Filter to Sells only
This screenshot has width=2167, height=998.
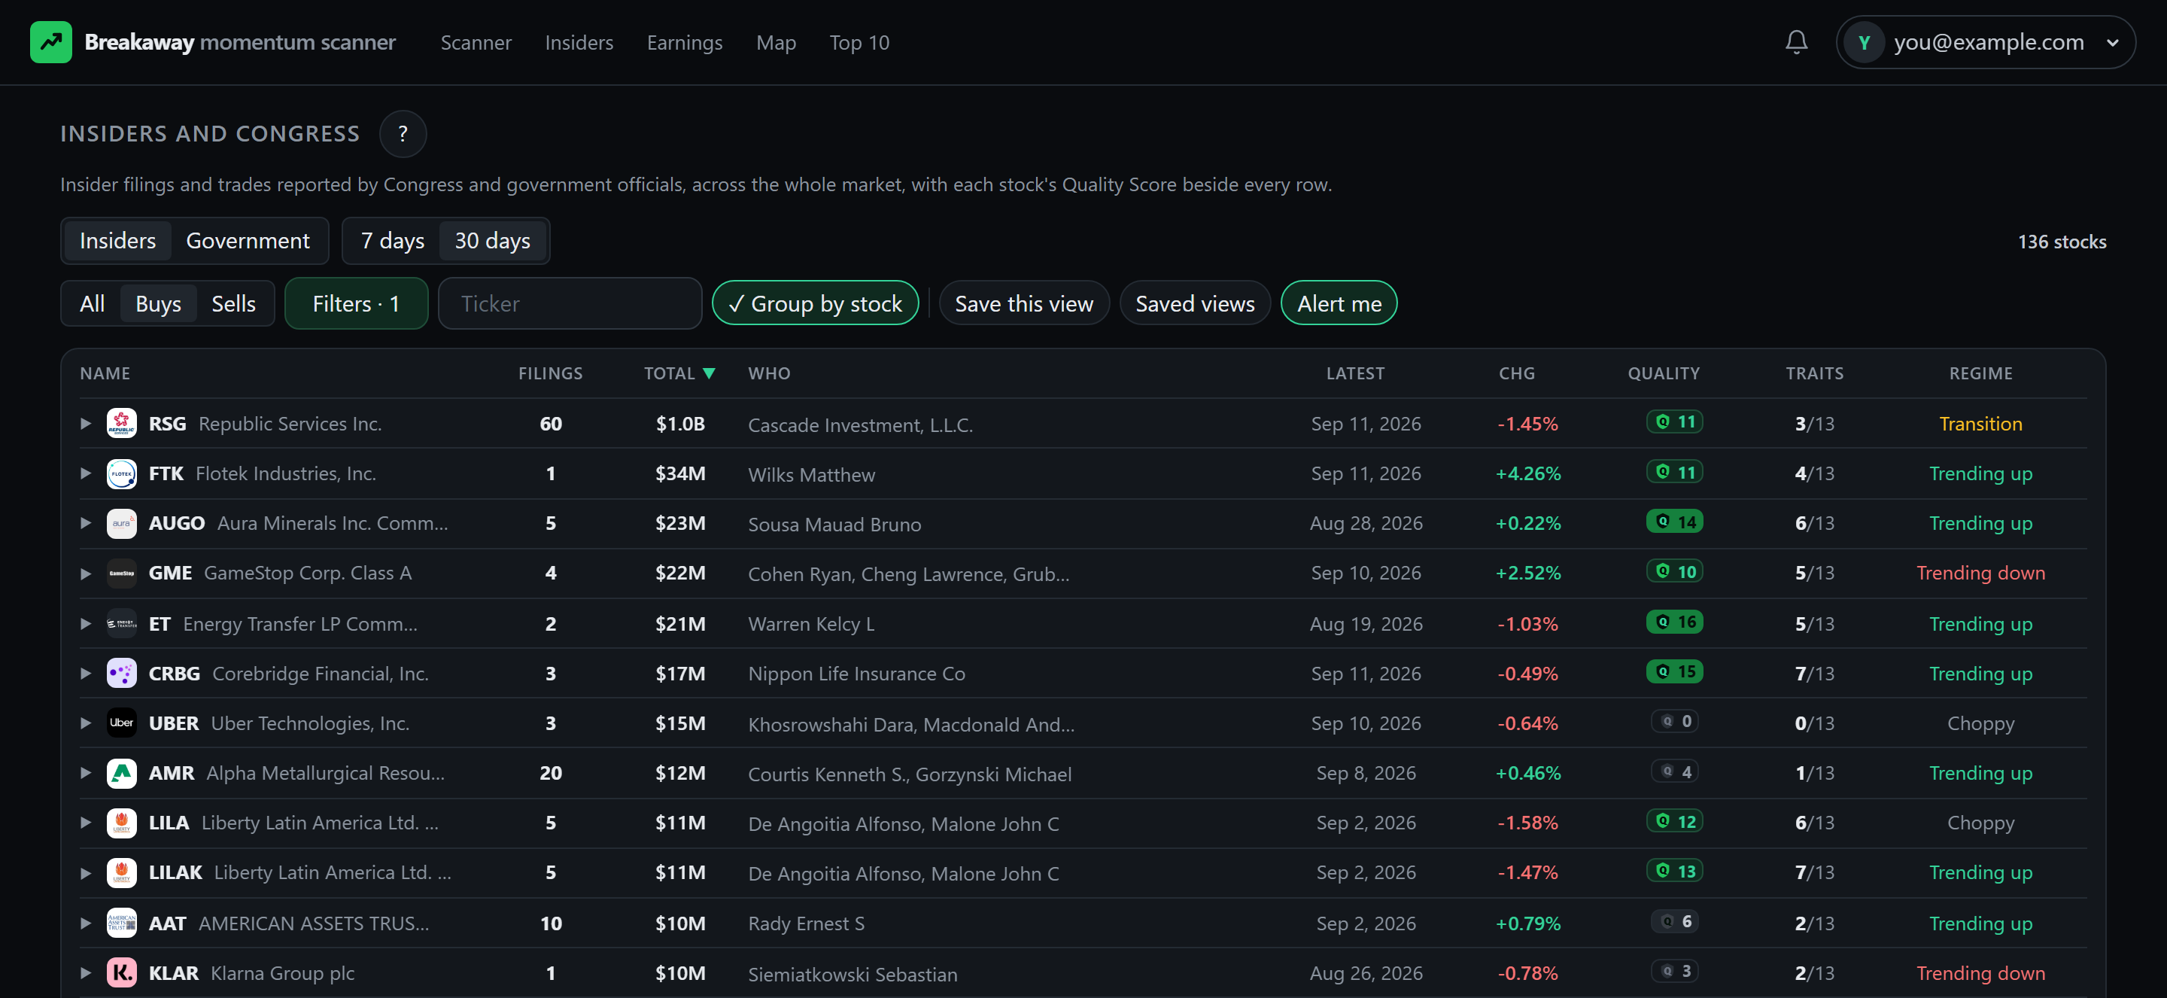point(233,304)
